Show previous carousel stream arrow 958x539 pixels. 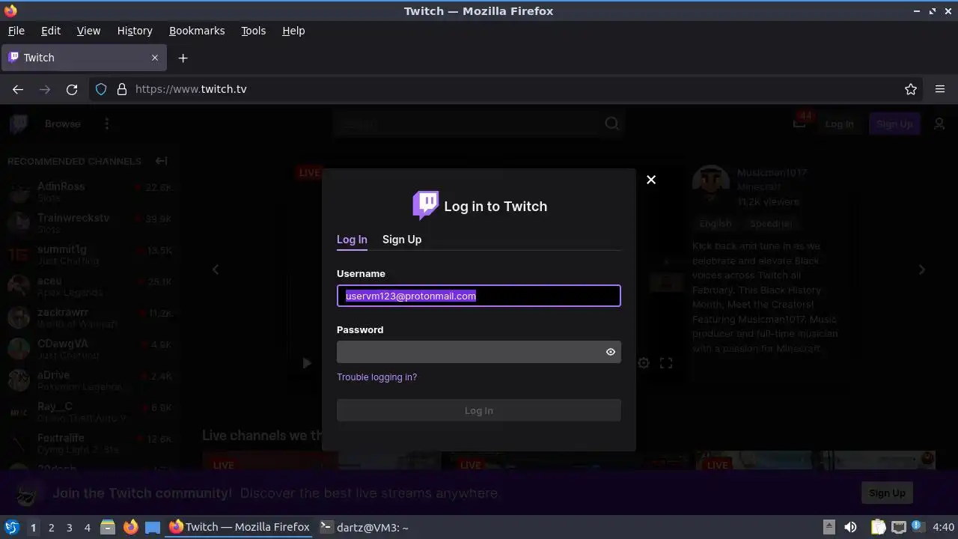pyautogui.click(x=216, y=269)
